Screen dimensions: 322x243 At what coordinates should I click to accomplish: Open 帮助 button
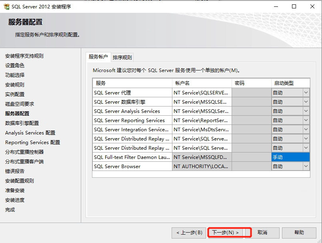point(299,233)
